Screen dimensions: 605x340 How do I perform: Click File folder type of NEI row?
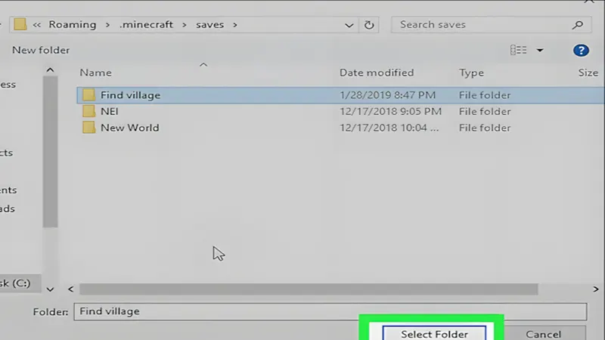[x=485, y=111]
